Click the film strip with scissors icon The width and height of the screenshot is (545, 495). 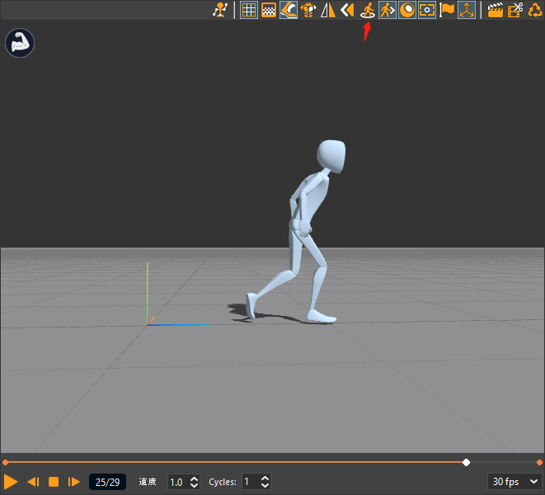pyautogui.click(x=515, y=10)
